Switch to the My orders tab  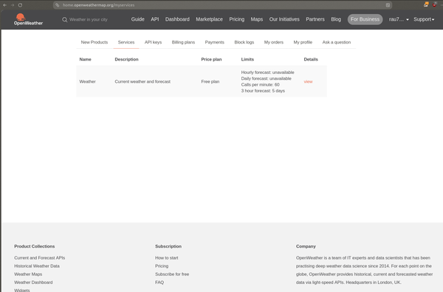(x=274, y=42)
